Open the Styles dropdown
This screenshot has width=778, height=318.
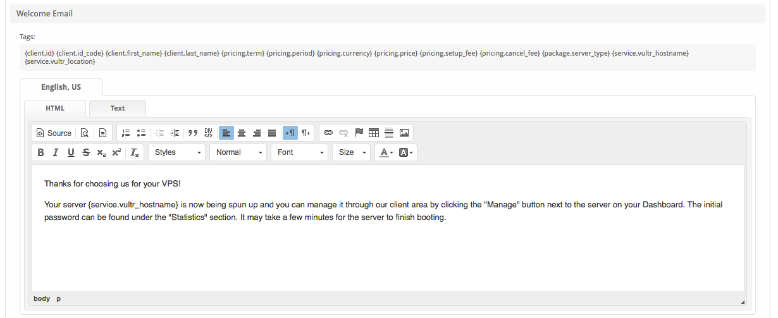(x=178, y=152)
